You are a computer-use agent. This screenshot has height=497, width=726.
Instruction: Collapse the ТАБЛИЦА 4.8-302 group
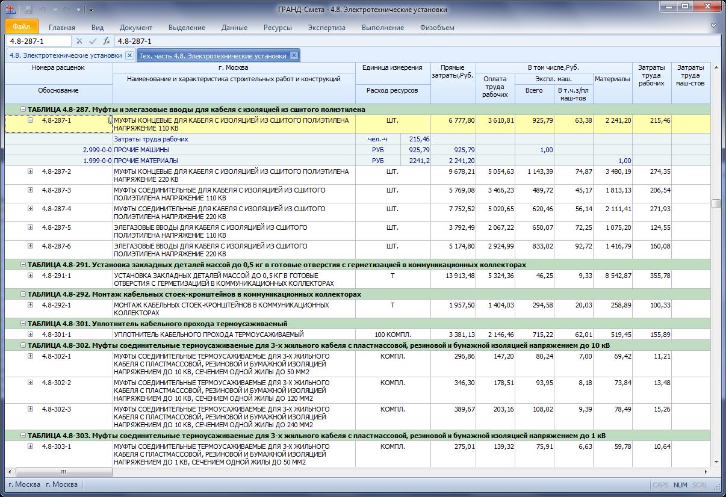point(23,345)
